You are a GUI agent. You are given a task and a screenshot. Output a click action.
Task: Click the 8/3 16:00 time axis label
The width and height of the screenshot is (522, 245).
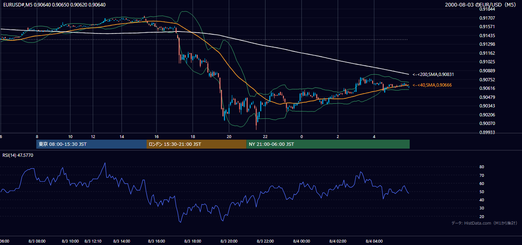pos(156,241)
